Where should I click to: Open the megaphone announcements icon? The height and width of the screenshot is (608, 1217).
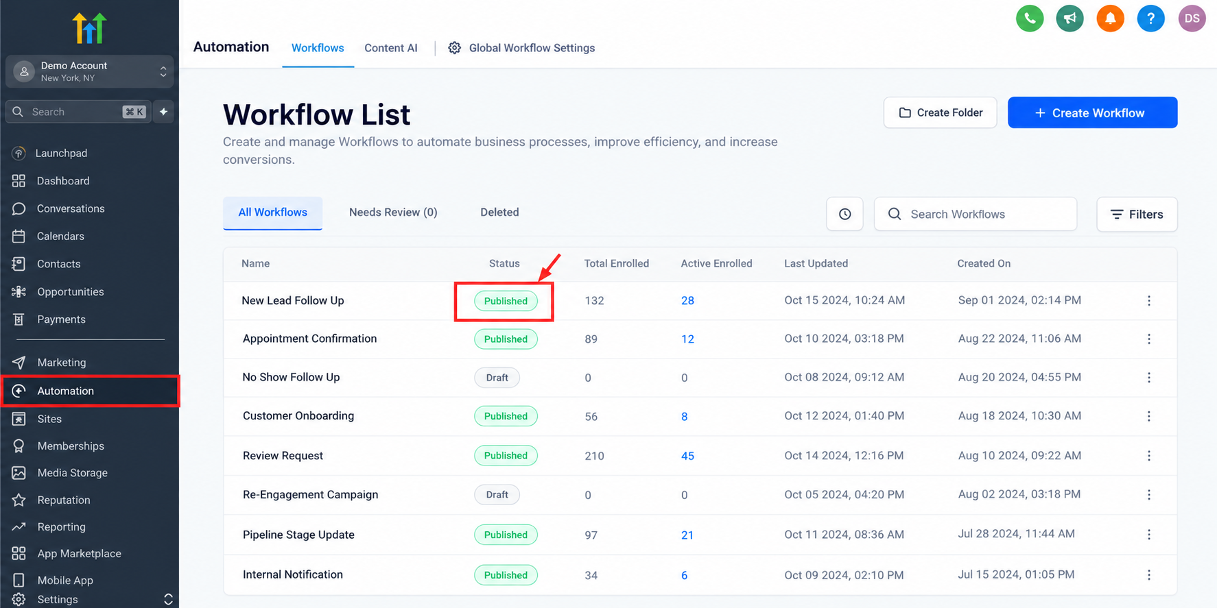pyautogui.click(x=1070, y=19)
